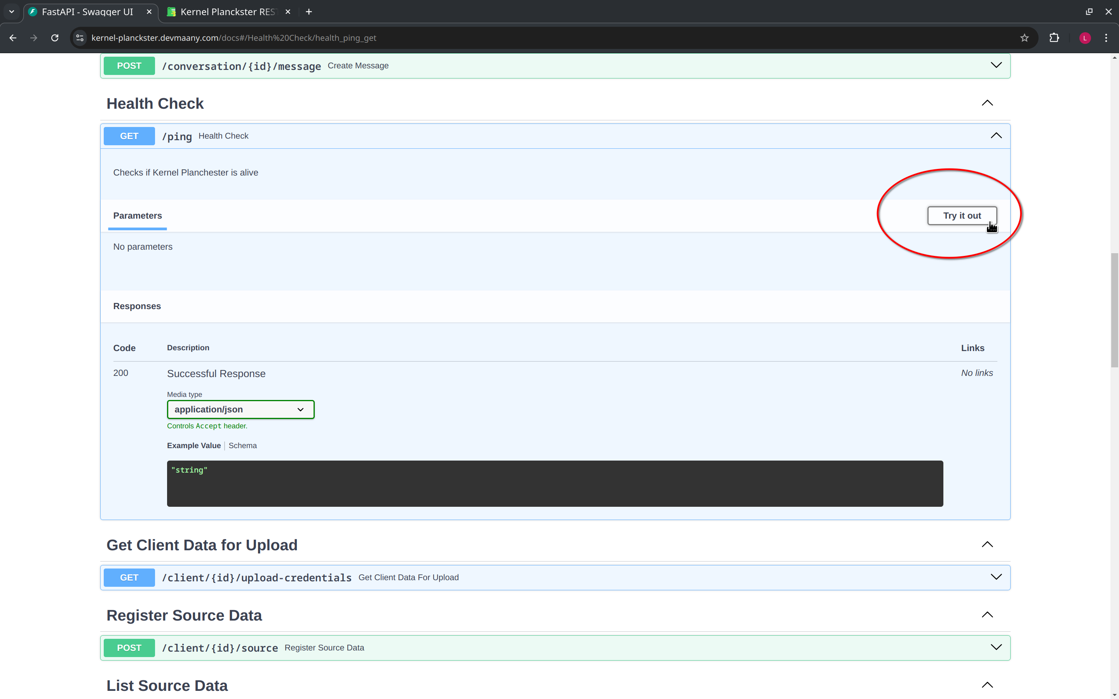
Task: Click the /conversation/{id}/message path
Action: [241, 66]
